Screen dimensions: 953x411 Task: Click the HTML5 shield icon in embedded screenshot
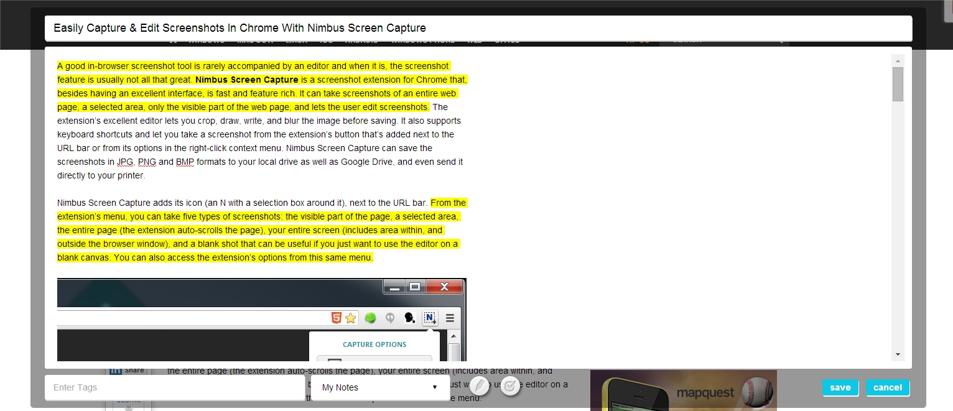336,318
